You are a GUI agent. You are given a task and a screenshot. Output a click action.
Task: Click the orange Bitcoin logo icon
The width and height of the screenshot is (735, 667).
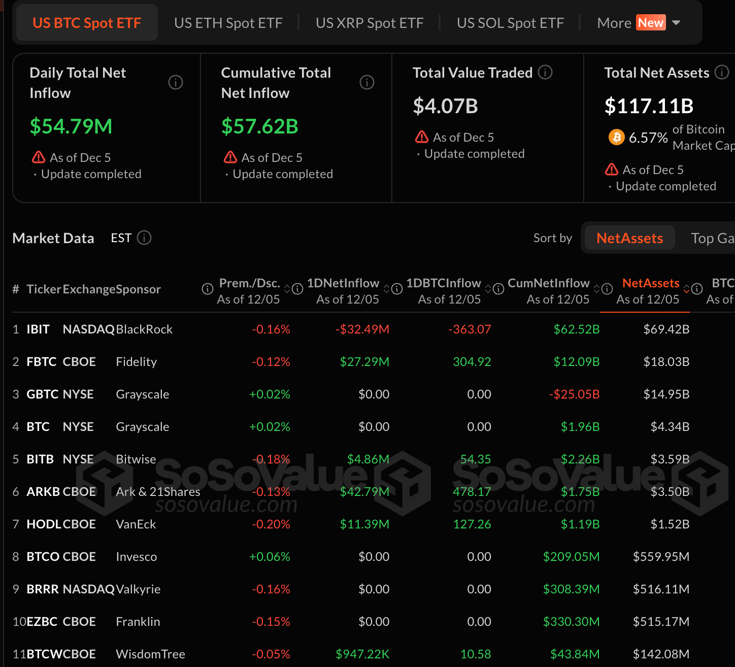point(616,137)
